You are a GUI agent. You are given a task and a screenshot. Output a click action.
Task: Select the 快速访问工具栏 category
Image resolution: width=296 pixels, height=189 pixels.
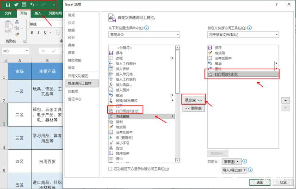[82, 83]
